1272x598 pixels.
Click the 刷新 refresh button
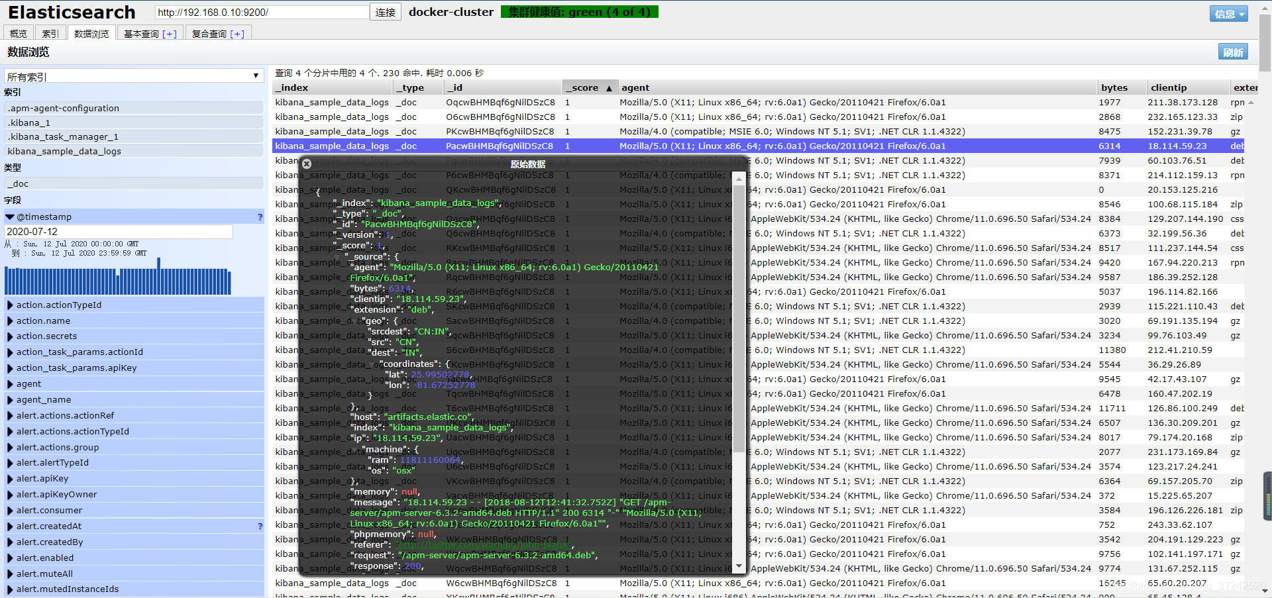pos(1233,52)
